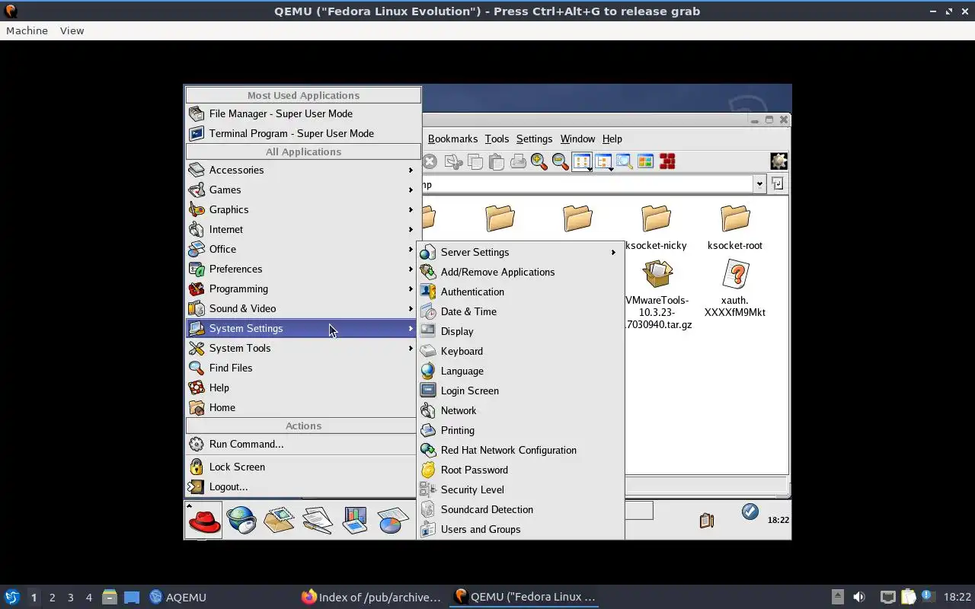Screen dimensions: 975x609
Task: Click Zoom Out magnifier in Konqueror toolbar
Action: point(561,161)
